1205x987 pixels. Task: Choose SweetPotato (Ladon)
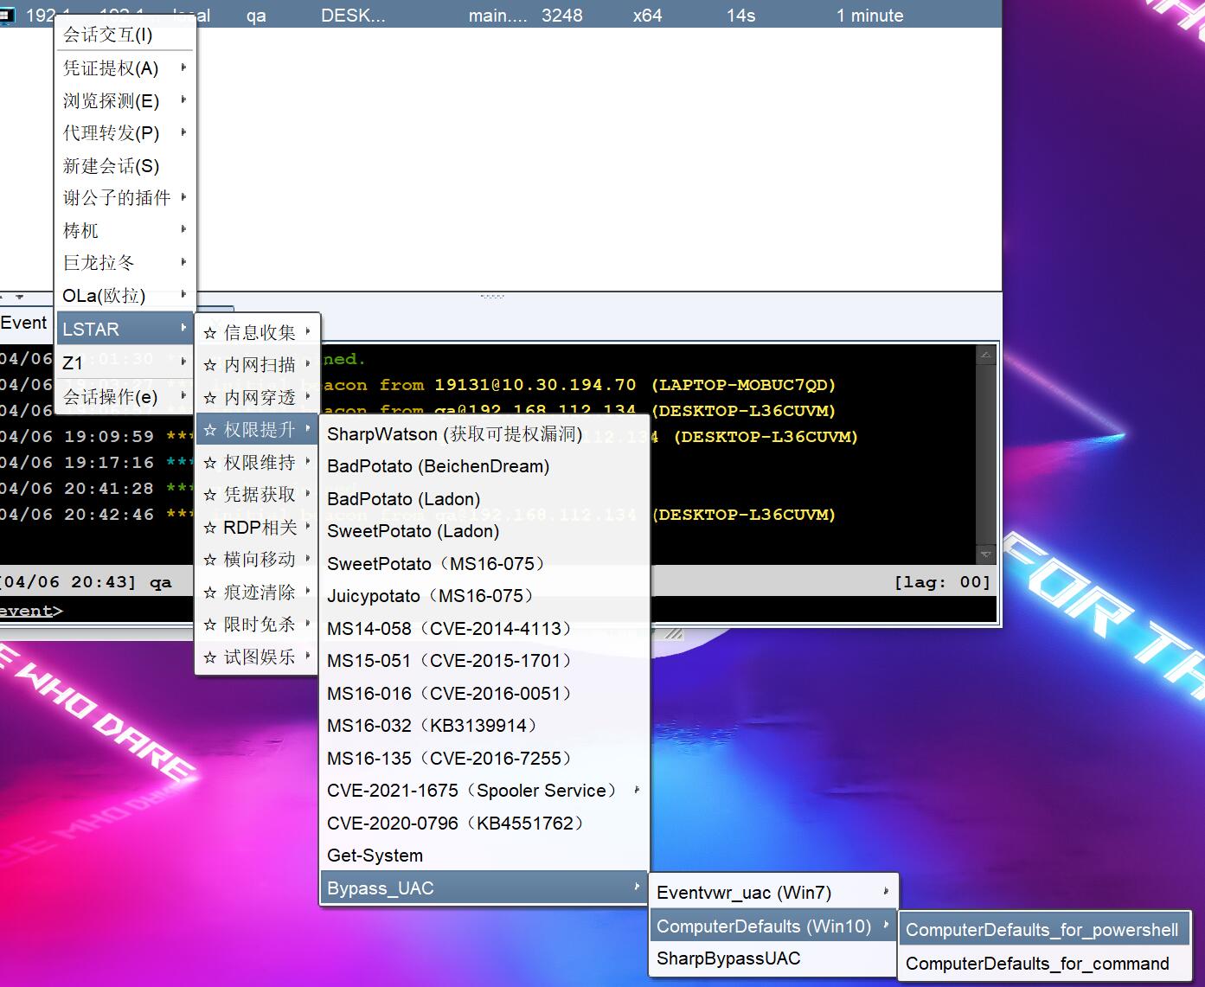click(484, 531)
